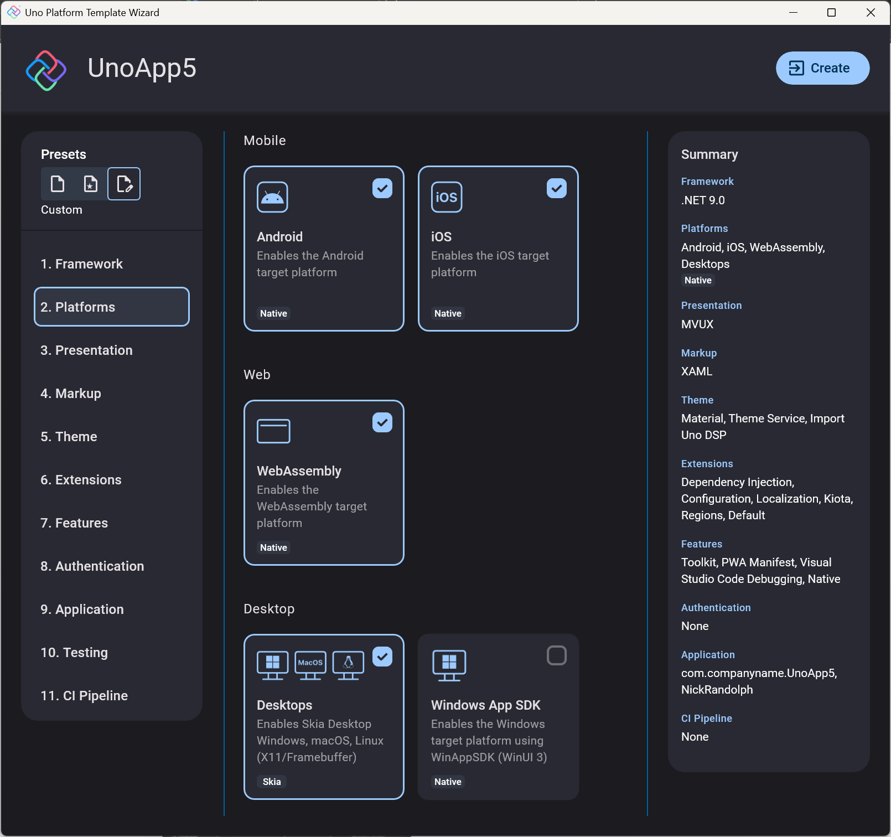The width and height of the screenshot is (891, 837).
Task: Select the recommended preset star icon
Action: coord(90,184)
